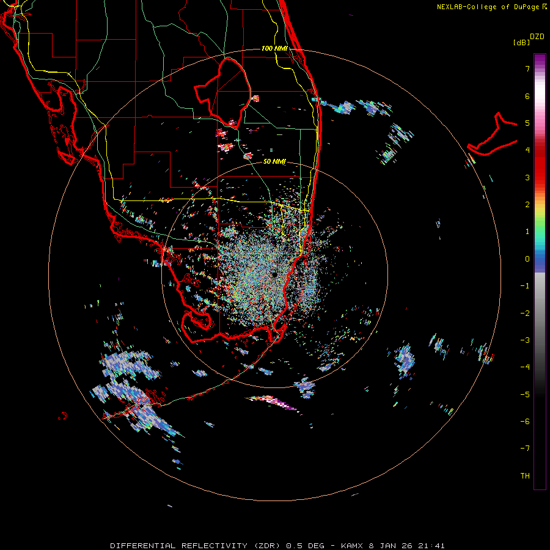
Task: Click the 7 tick label on the color scale
Action: coord(527,68)
